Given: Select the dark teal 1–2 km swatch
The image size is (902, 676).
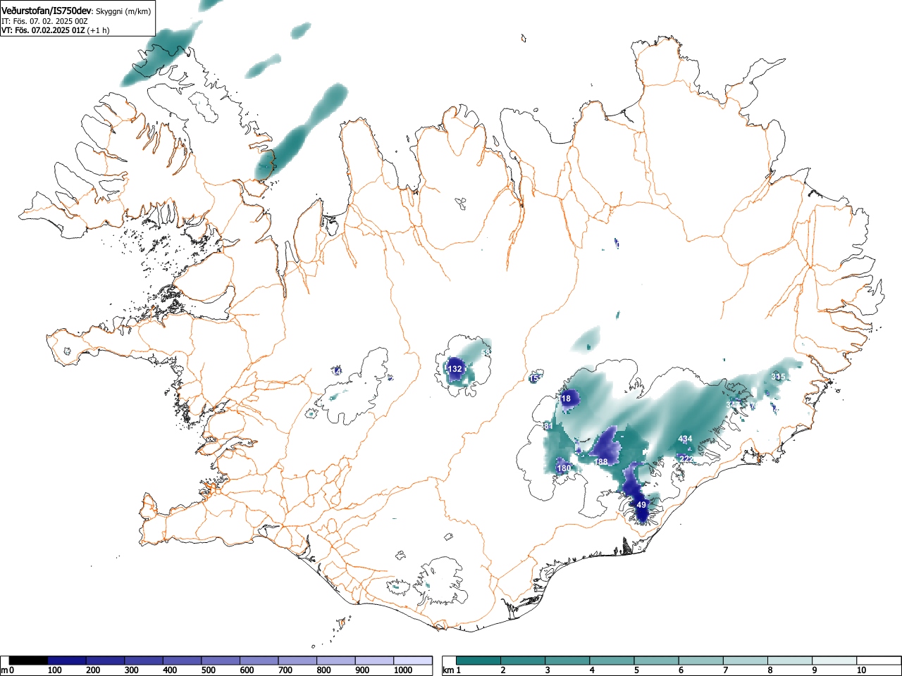Looking at the screenshot, I should pos(478,661).
